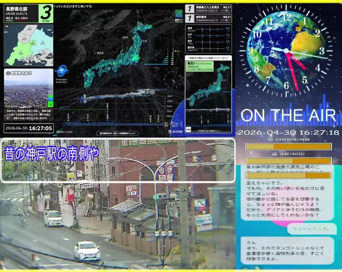
Task: Click the AI Navigator Armilla globe icon
Action: coord(62,71)
